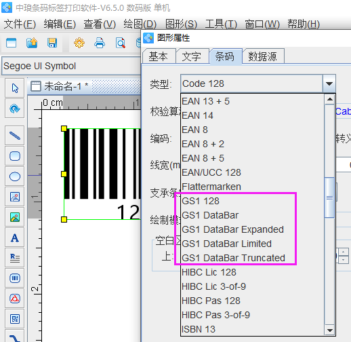The image size is (351, 342).
Task: Click the New document toolbar icon
Action: pyautogui.click(x=12, y=43)
